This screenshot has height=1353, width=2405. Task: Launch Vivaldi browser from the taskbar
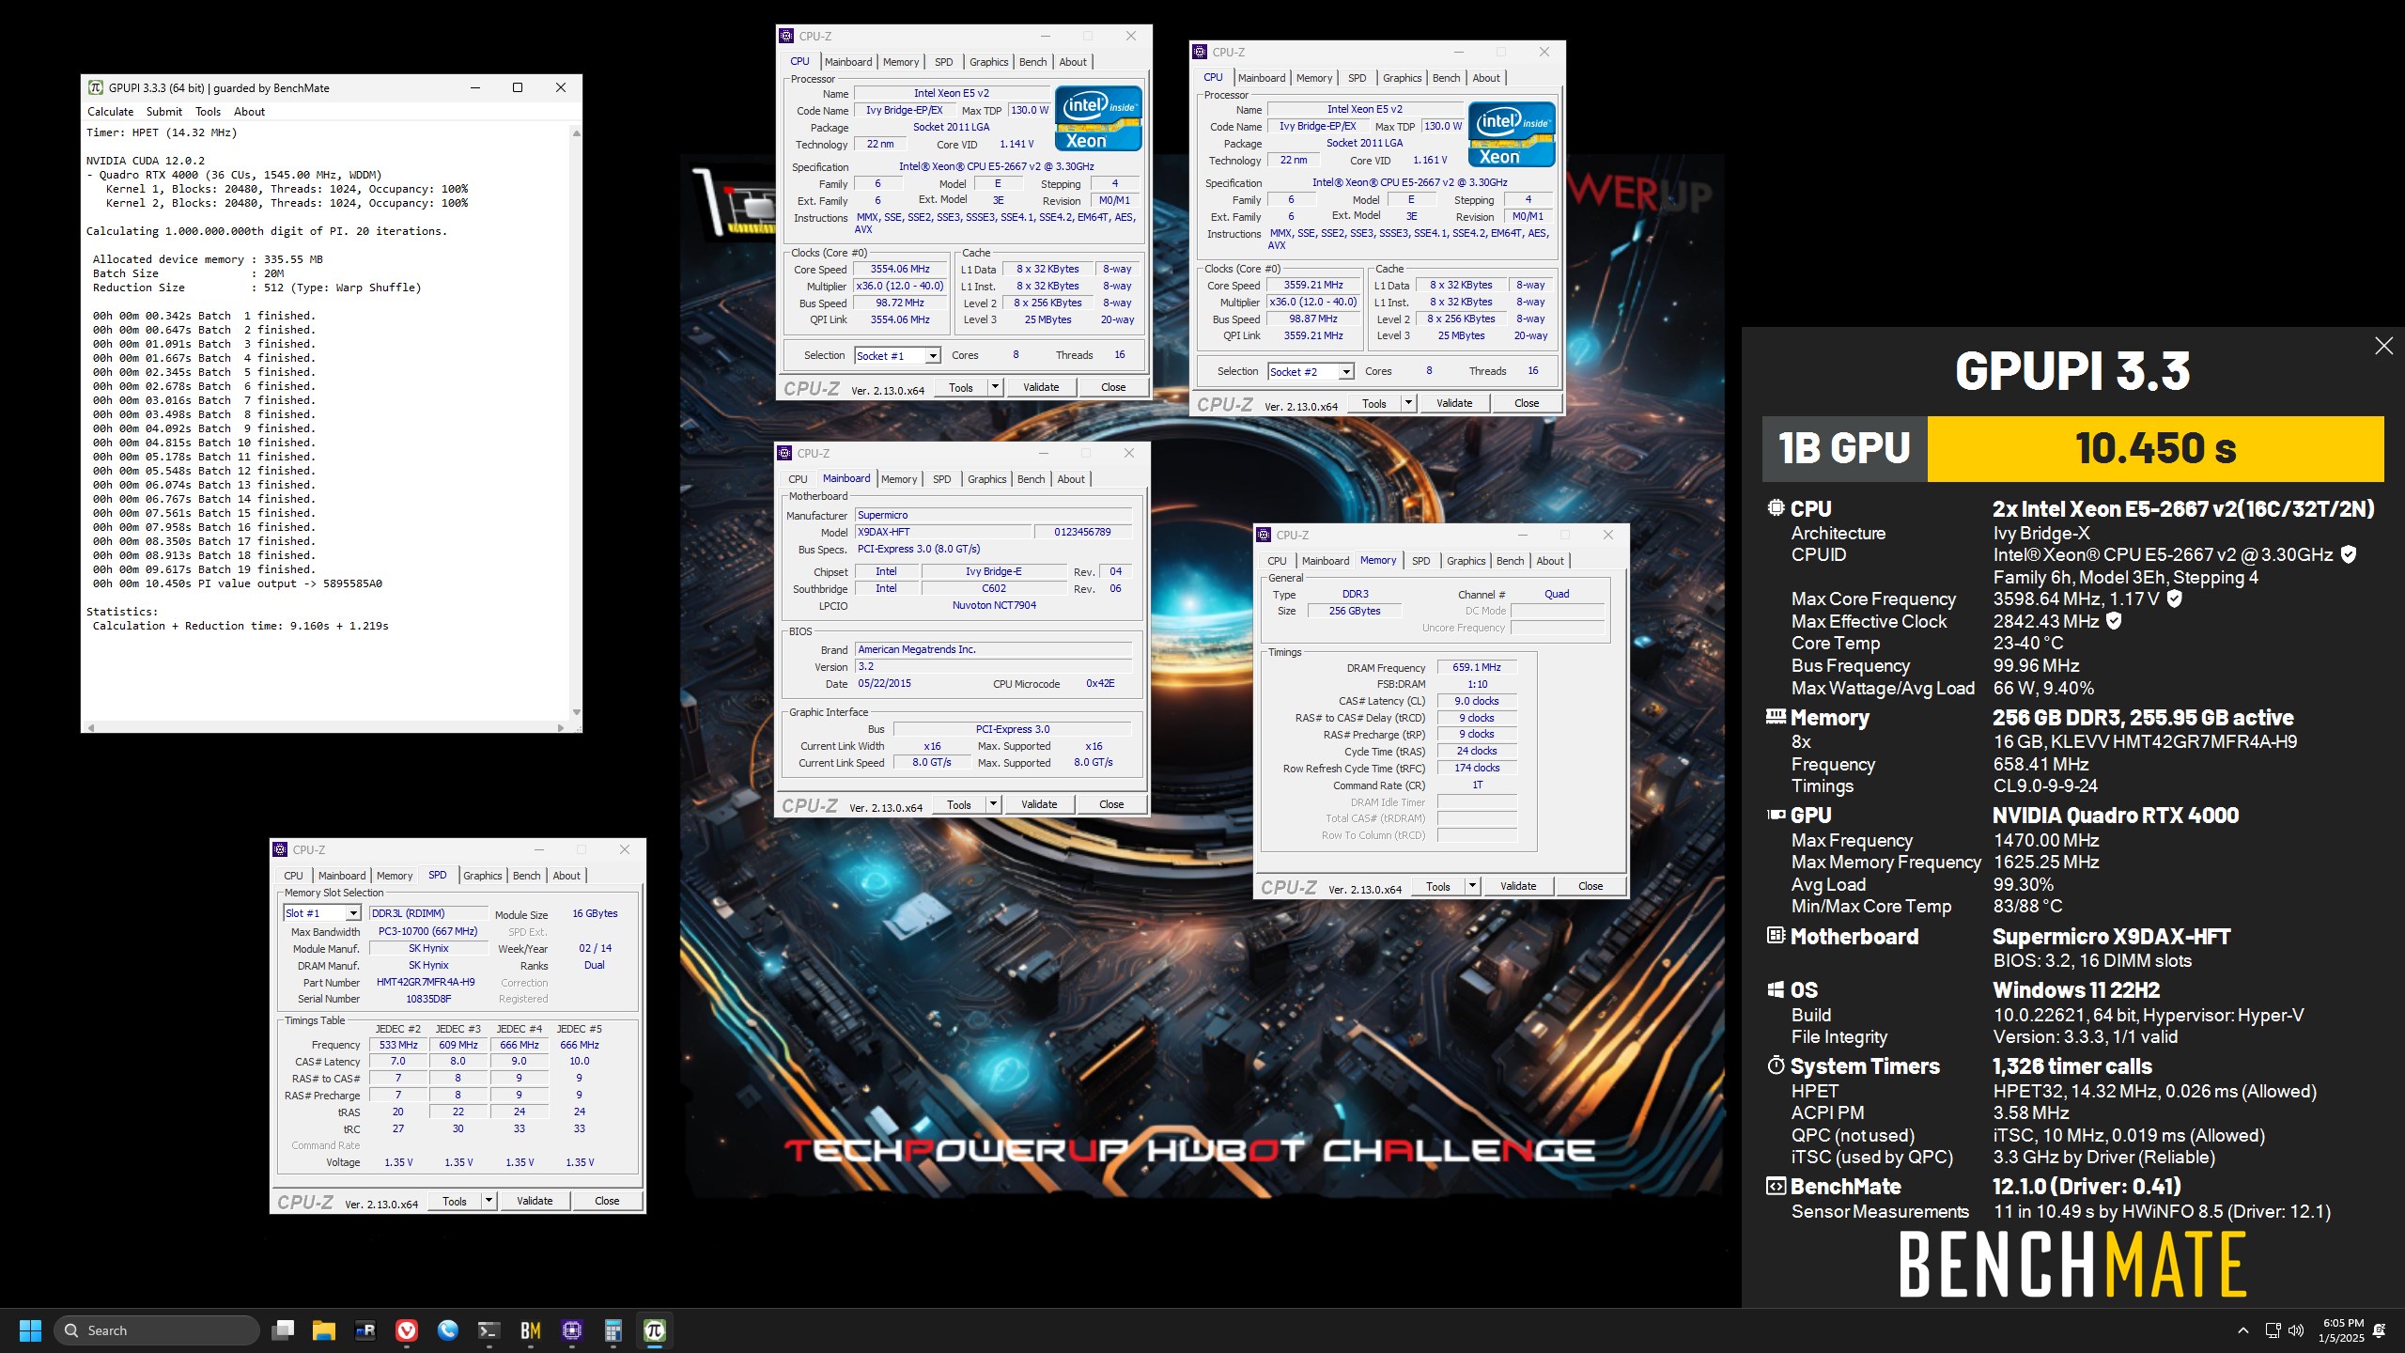click(407, 1330)
